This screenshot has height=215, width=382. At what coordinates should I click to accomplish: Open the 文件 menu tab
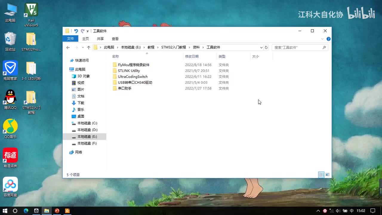coord(70,39)
